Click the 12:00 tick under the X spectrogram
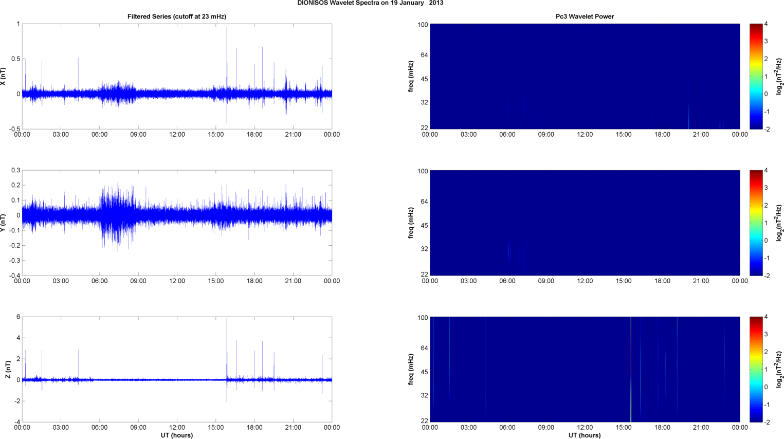This screenshot has height=439, width=784. tap(585, 135)
